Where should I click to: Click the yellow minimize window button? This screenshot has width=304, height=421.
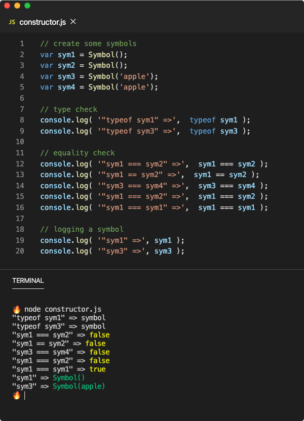click(17, 6)
